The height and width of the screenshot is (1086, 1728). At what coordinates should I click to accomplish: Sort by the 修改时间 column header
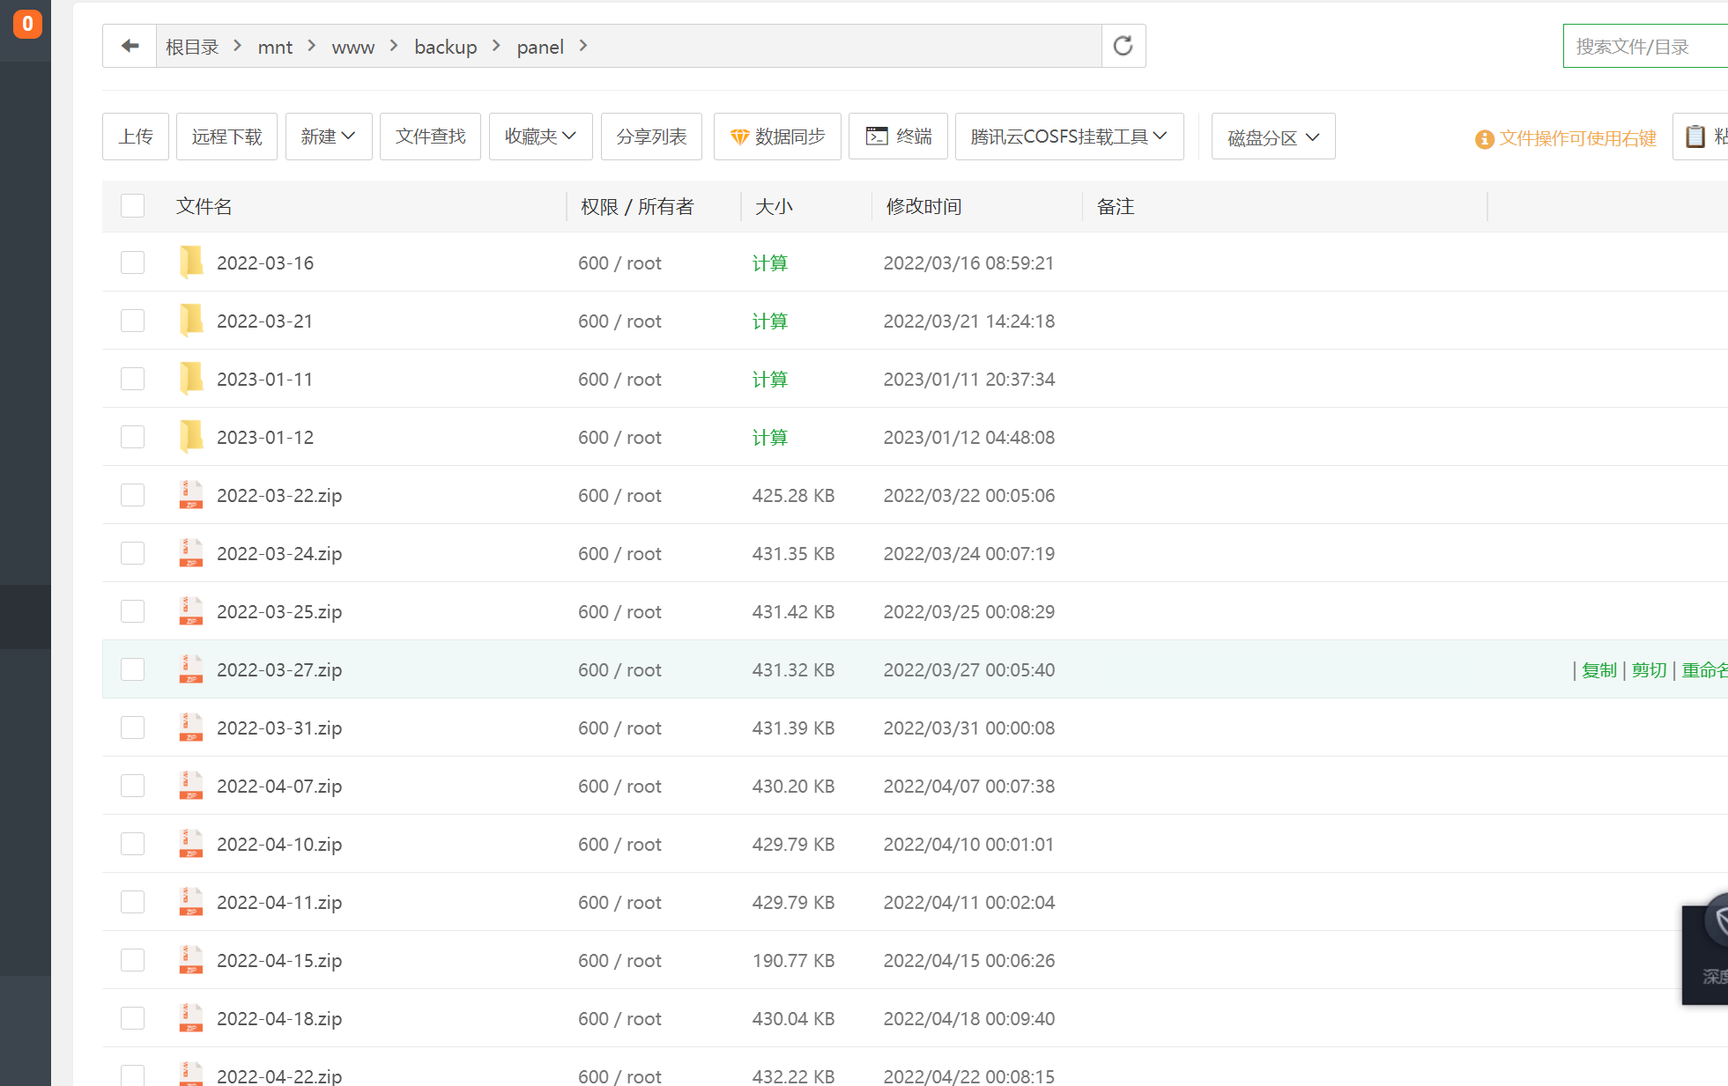click(x=923, y=206)
